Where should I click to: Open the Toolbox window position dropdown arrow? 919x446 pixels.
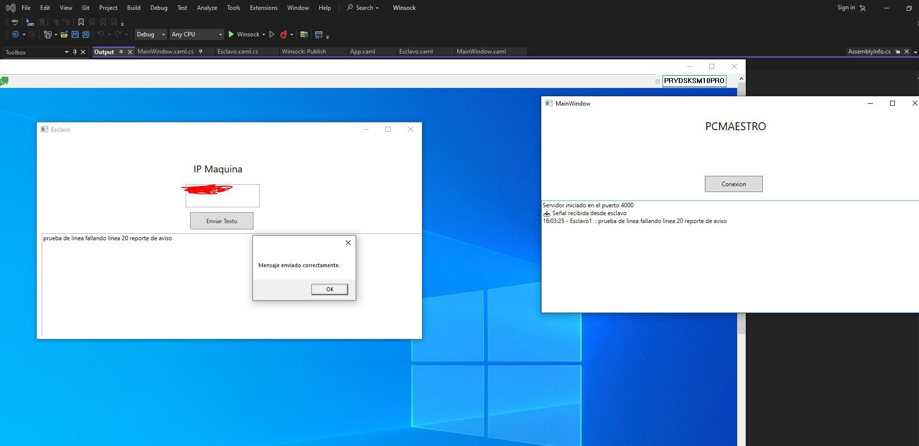point(66,52)
